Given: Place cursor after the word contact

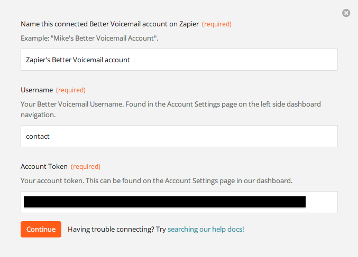Looking at the screenshot, I should (x=50, y=137).
